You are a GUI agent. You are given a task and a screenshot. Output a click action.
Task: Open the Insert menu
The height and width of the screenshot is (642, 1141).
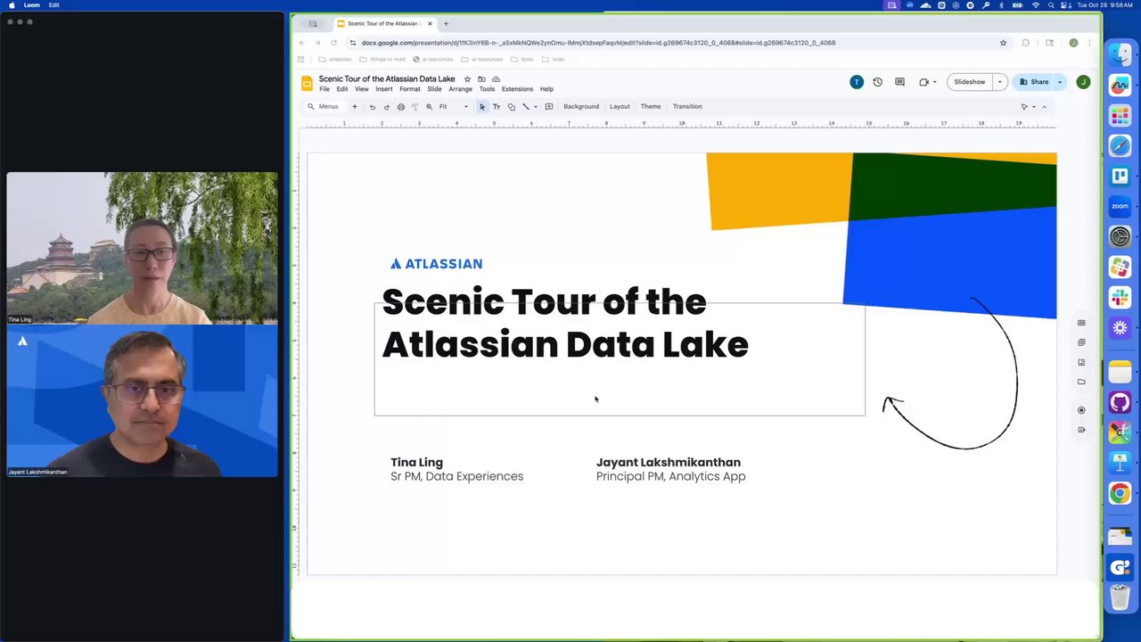tap(384, 89)
